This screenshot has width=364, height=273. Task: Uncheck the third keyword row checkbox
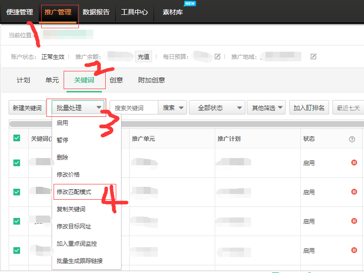(x=17, y=221)
